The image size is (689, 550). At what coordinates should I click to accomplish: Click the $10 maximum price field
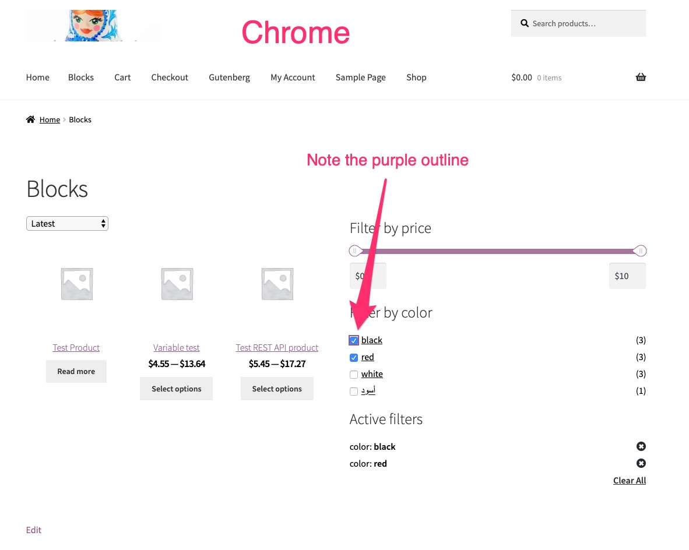(627, 276)
